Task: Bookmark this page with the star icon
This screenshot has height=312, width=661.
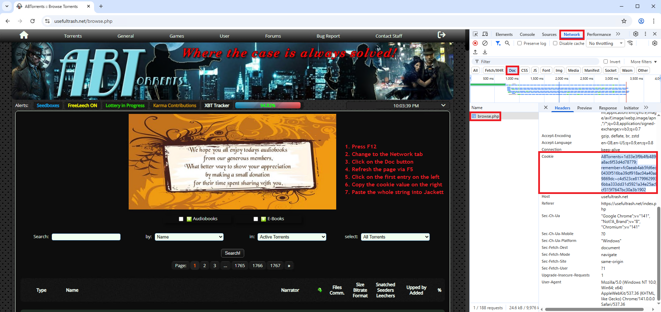Action: click(x=624, y=21)
